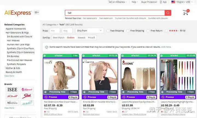Expand the Help dropdown menu
This screenshot has width=197, height=118.
(135, 2)
